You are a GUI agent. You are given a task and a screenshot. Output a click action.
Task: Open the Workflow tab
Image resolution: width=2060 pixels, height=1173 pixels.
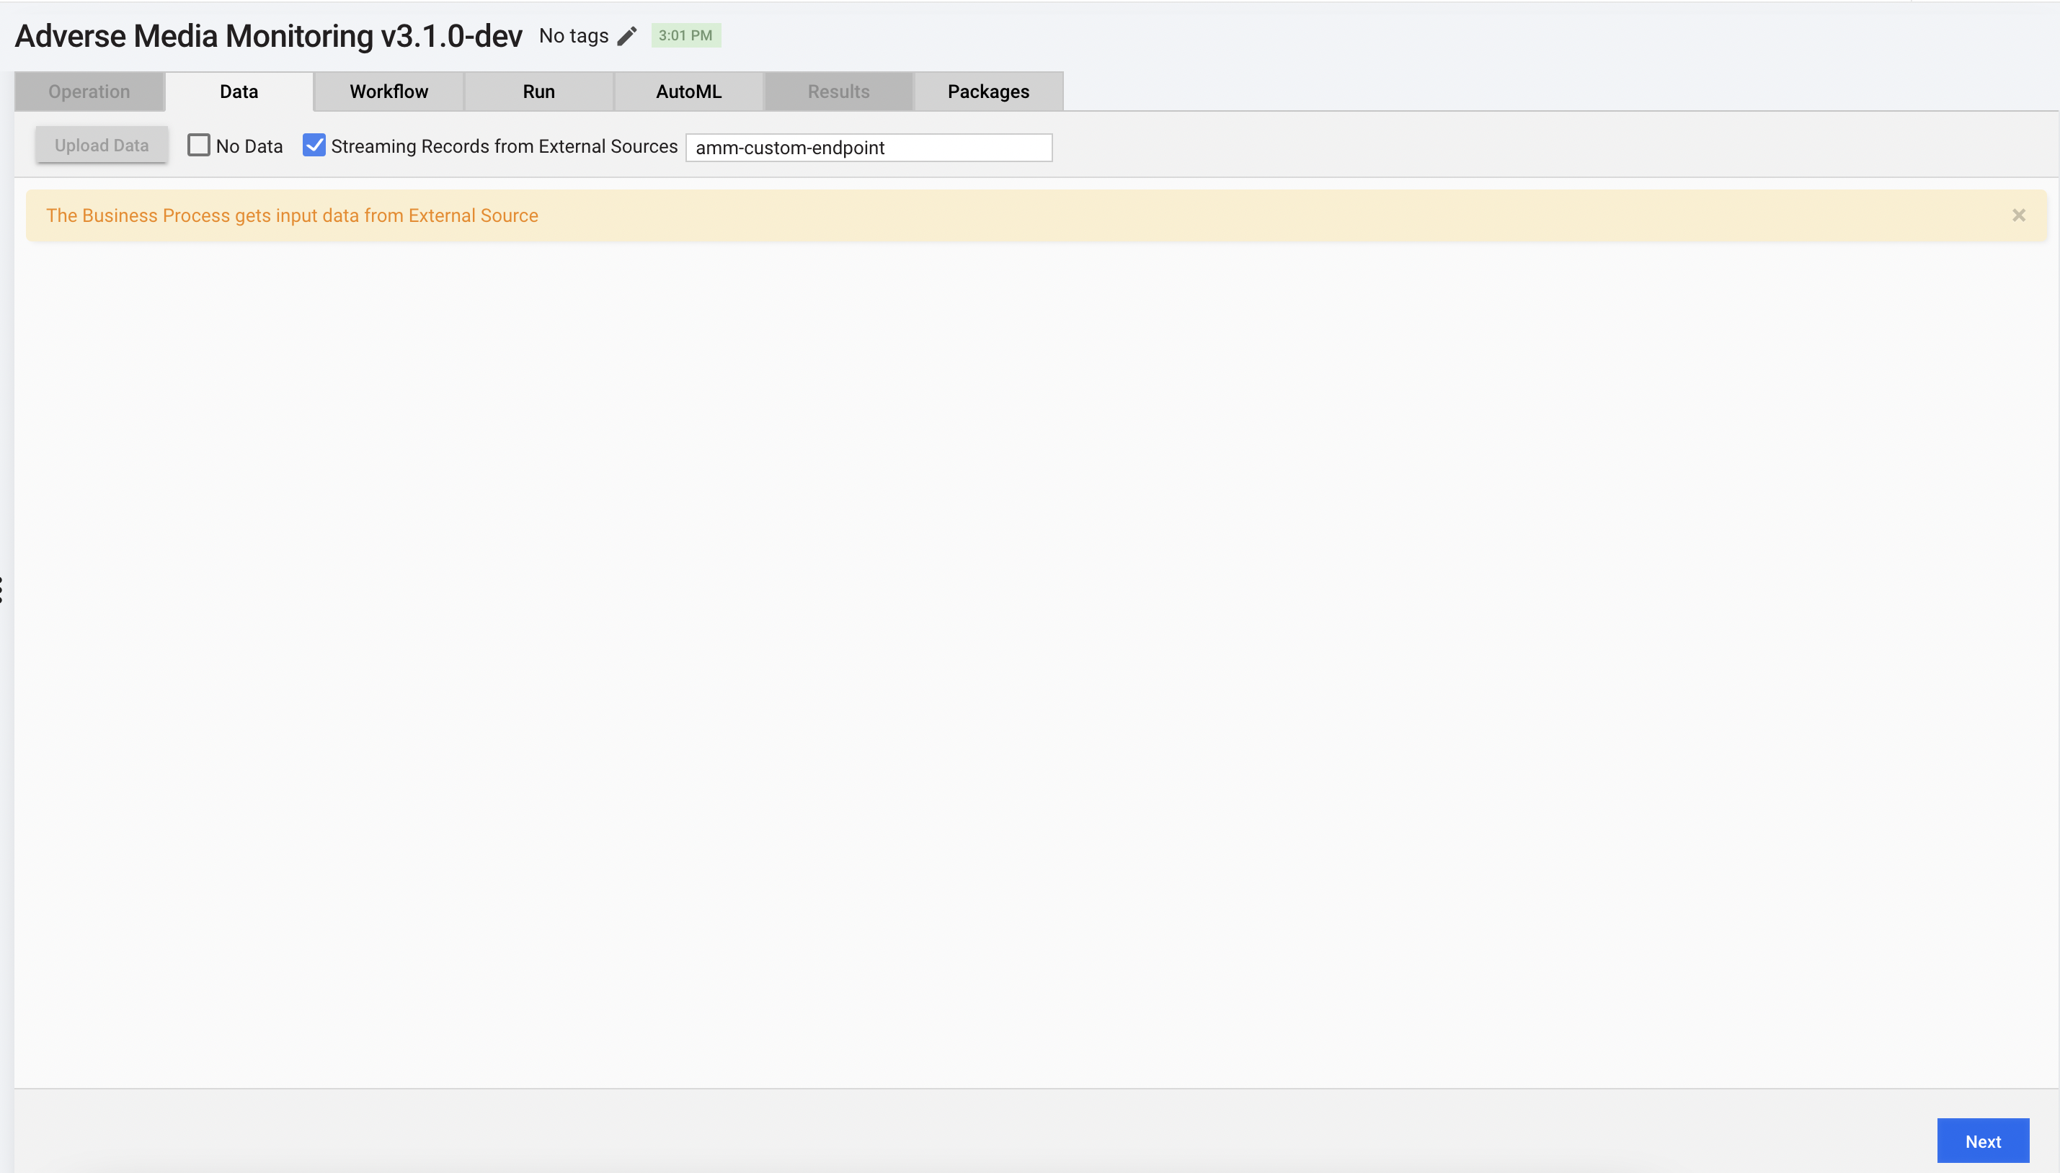point(389,92)
